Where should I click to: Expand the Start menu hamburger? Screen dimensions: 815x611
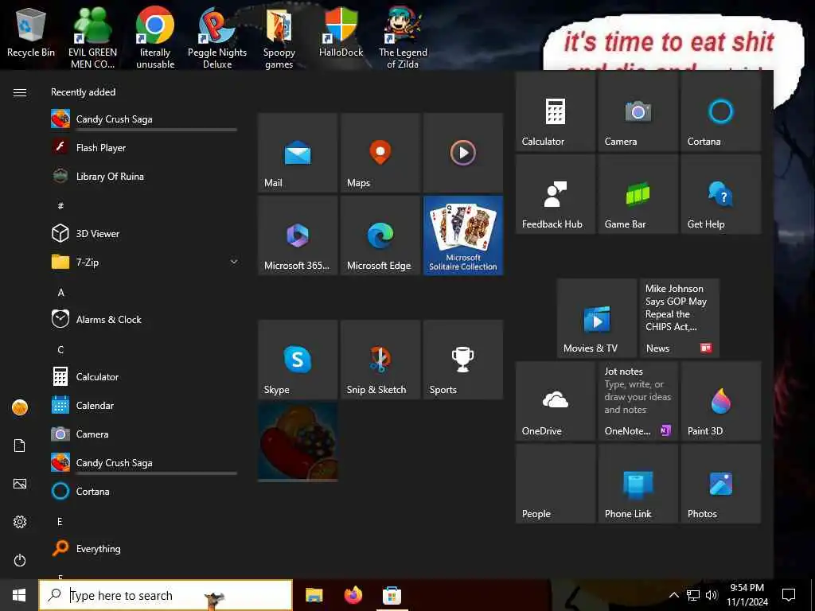[20, 92]
